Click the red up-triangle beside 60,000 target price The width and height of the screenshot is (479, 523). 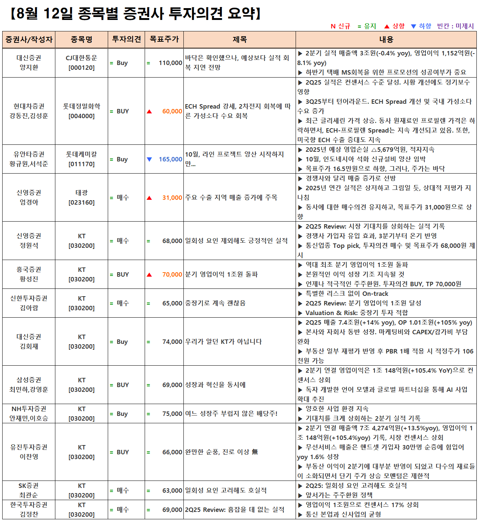(x=149, y=112)
